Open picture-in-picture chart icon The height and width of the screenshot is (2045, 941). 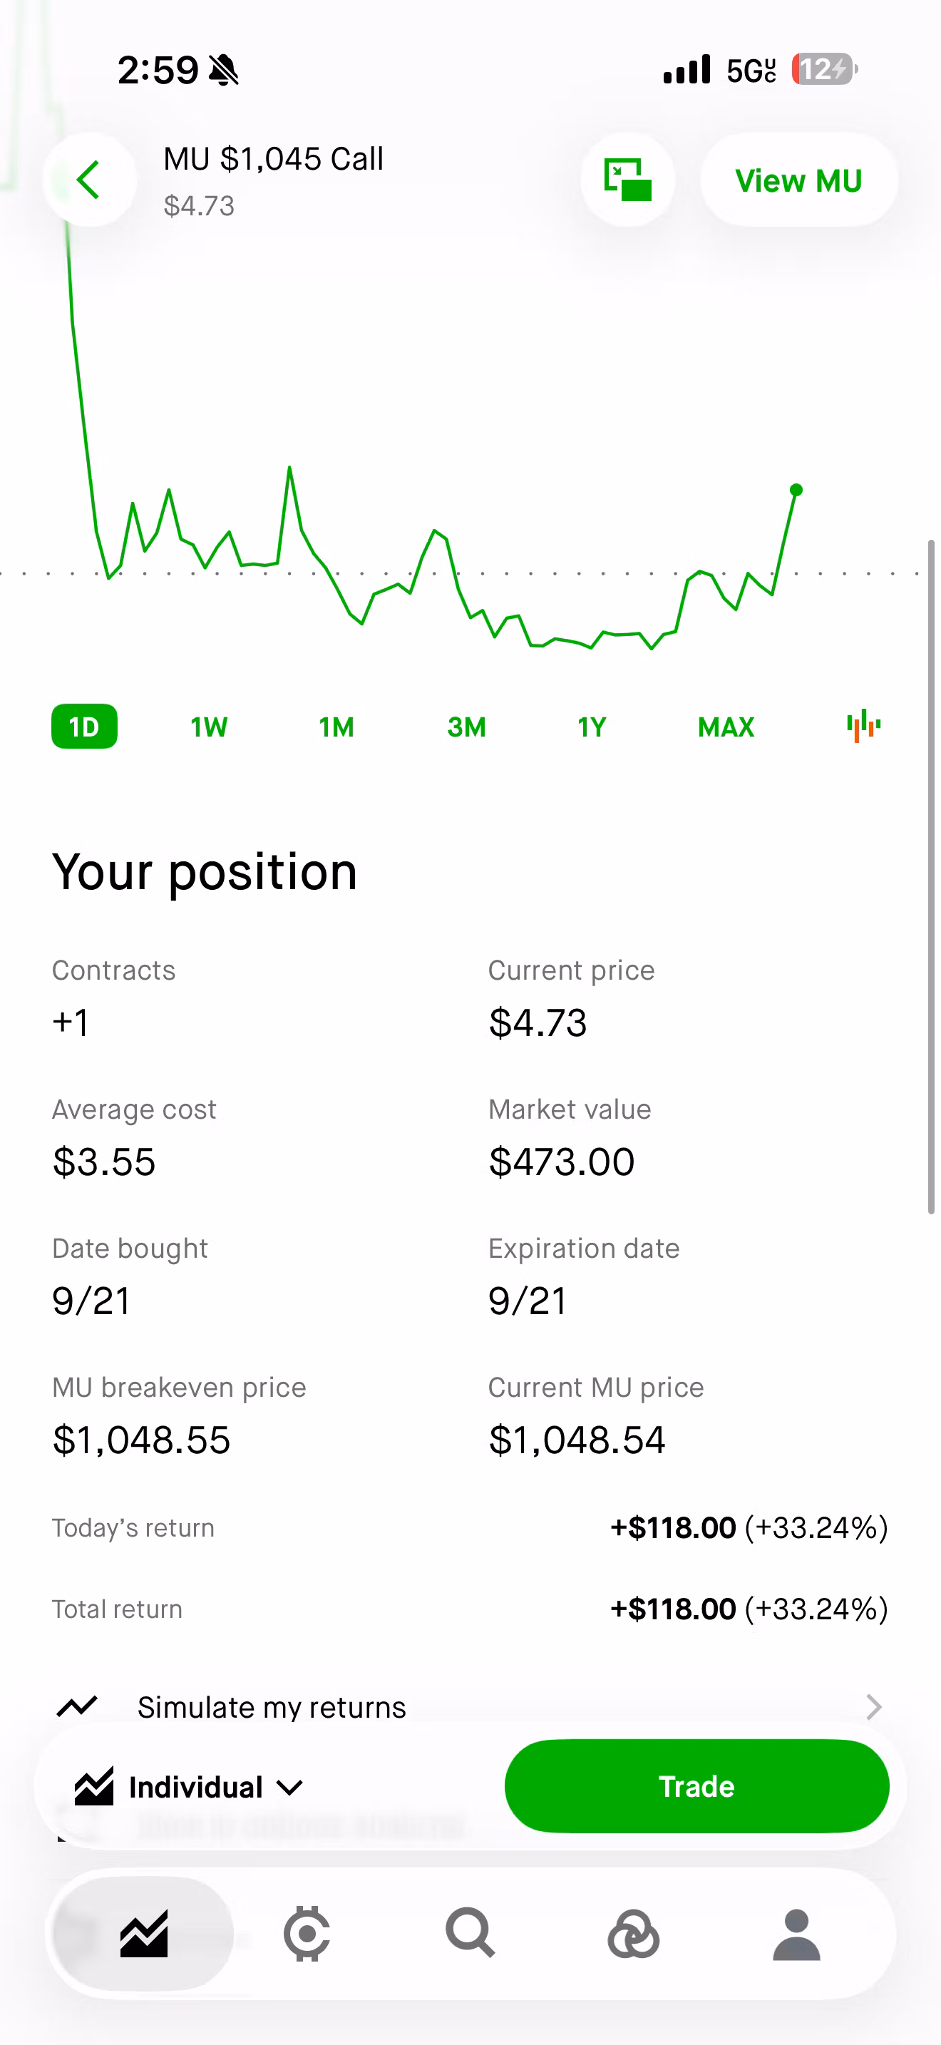[627, 180]
